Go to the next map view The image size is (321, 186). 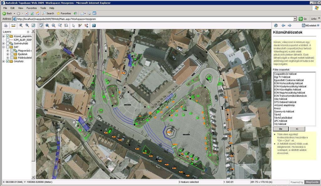27,26
